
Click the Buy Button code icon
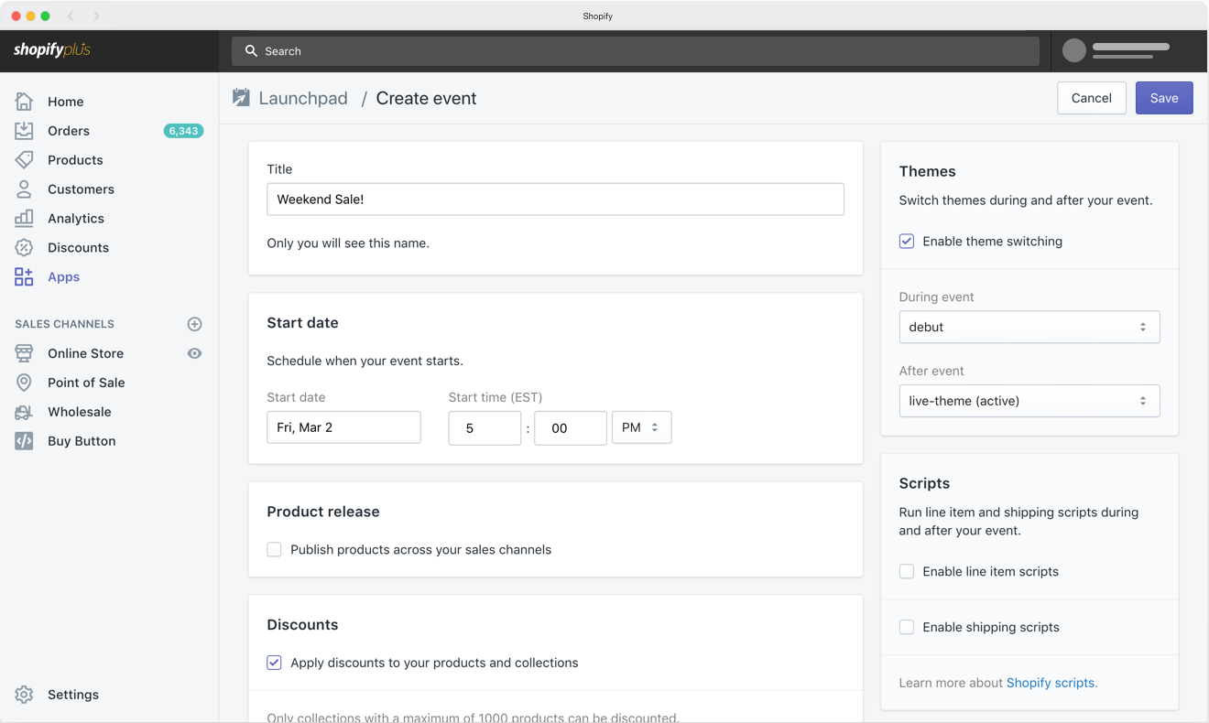(x=24, y=441)
